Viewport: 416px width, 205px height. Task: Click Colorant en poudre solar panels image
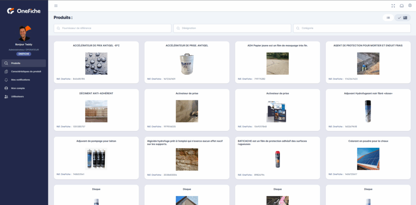point(368,159)
